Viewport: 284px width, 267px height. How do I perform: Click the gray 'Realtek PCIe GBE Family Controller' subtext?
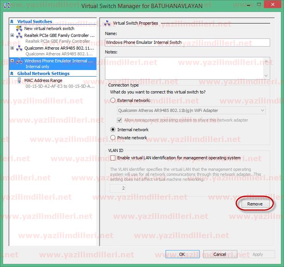point(58,41)
